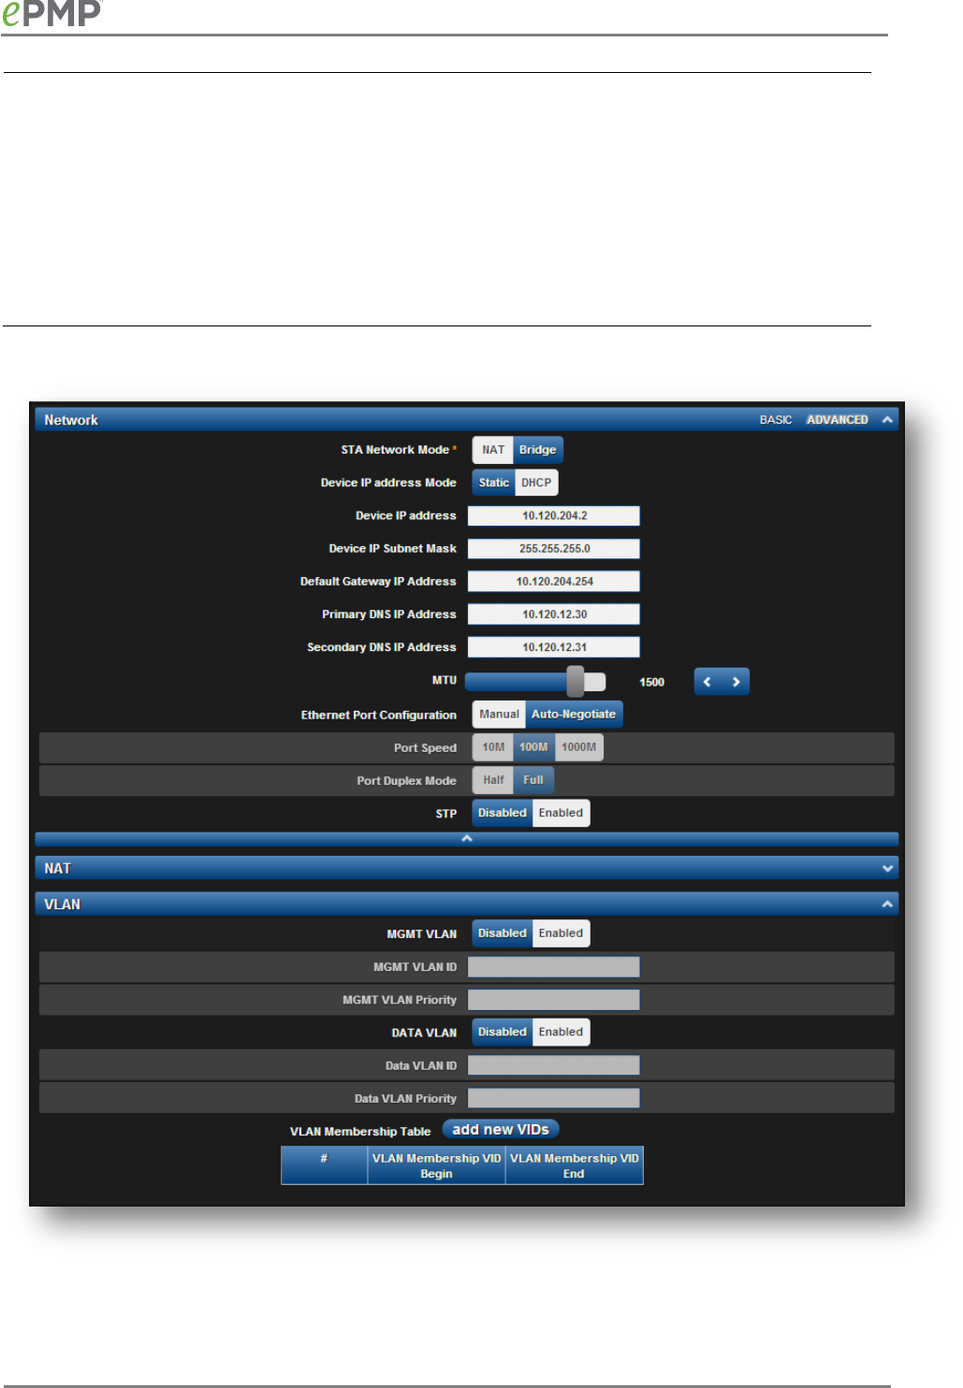Click the MGMT VLAN ID field
The image size is (963, 1388).
[554, 967]
